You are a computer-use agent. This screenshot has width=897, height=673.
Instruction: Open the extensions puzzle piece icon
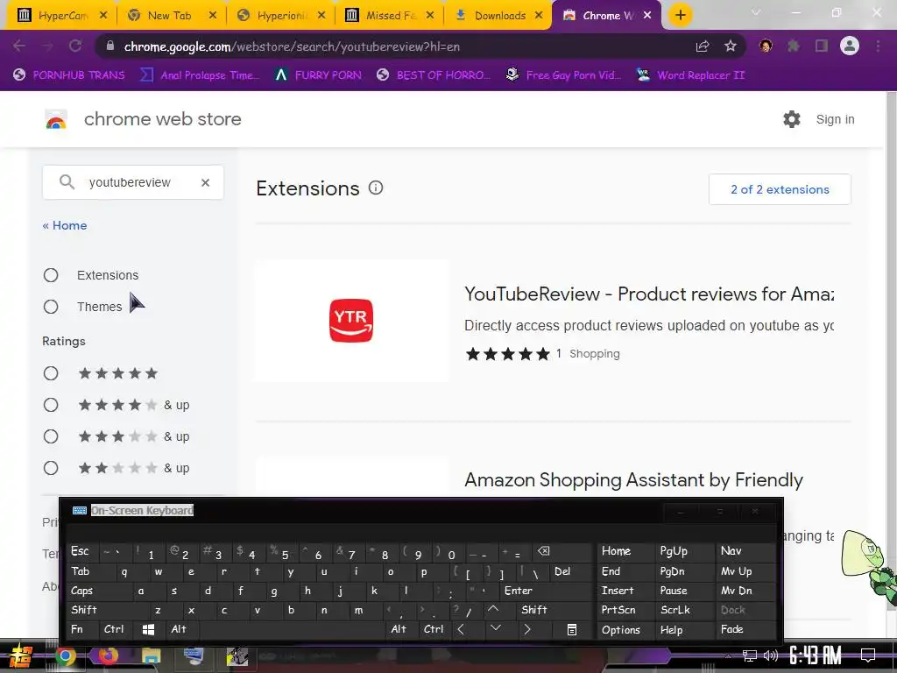[x=794, y=46]
